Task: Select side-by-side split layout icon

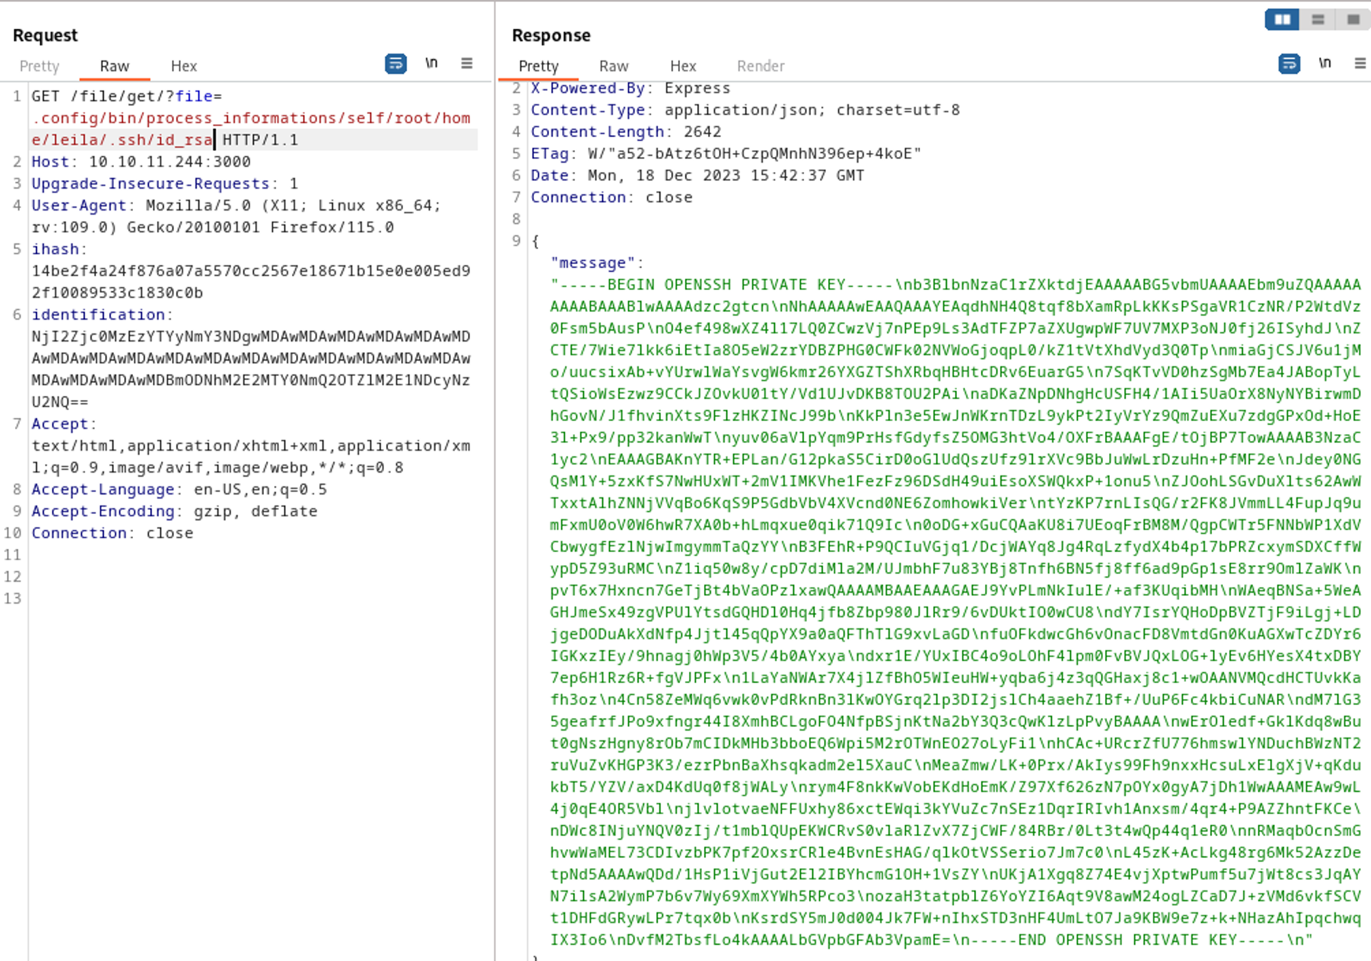Action: (1282, 19)
